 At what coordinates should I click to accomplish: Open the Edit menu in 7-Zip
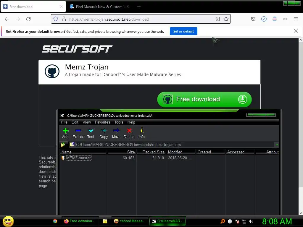pyautogui.click(x=75, y=122)
